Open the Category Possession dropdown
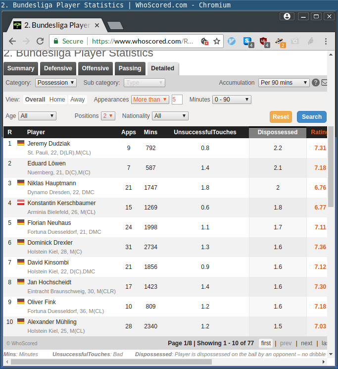Viewport: 338px width, 369px height. [x=56, y=83]
